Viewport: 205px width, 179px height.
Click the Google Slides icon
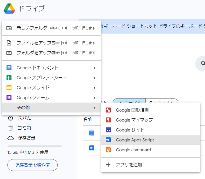(x=9, y=88)
